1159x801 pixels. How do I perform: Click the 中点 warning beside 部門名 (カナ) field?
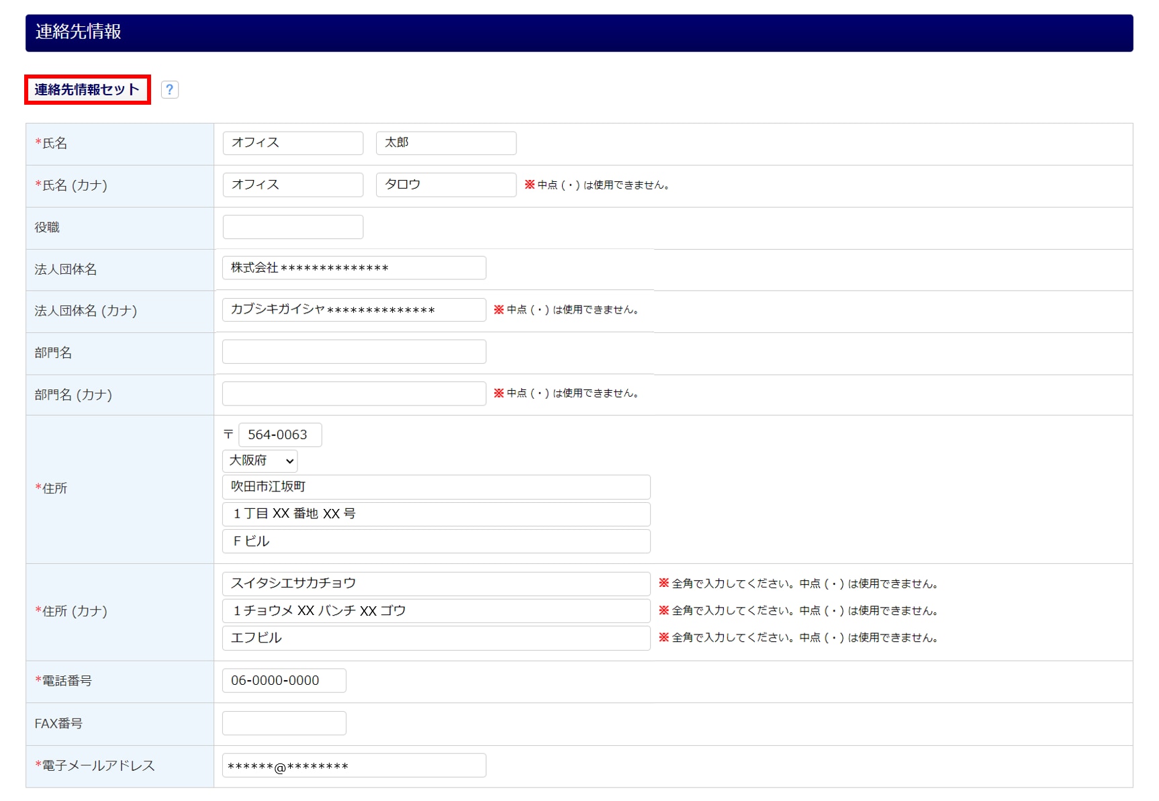[566, 393]
